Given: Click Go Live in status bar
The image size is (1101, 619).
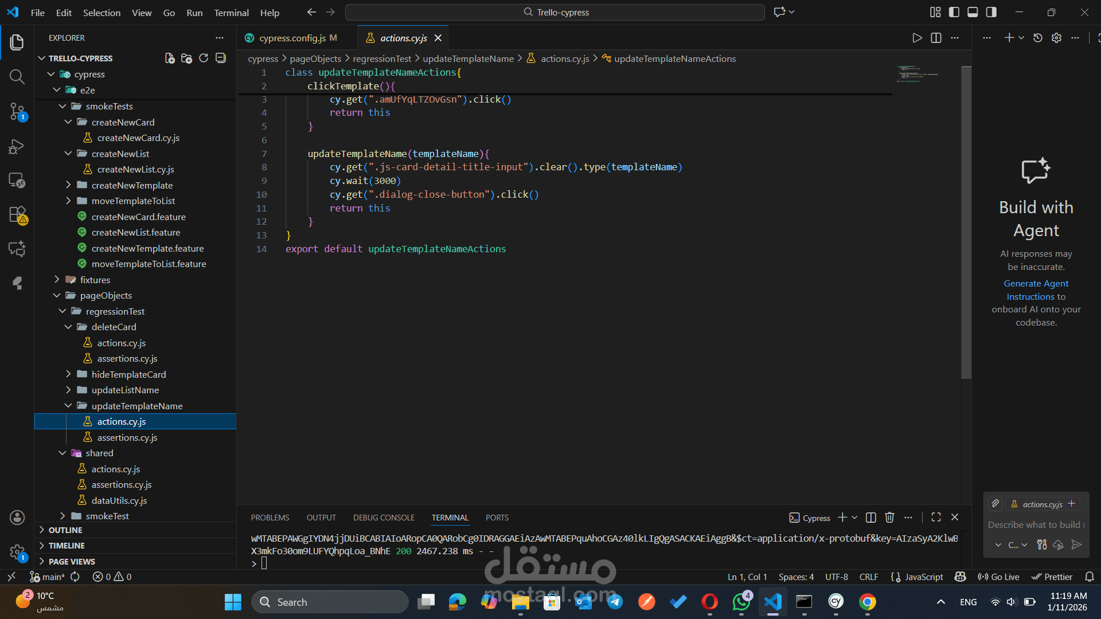Looking at the screenshot, I should (x=998, y=577).
